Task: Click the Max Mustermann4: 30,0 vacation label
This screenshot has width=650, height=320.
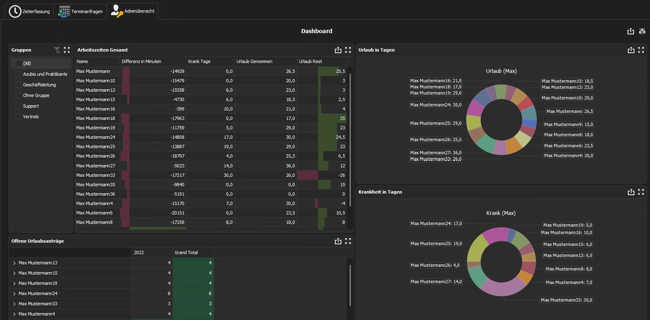Action: (568, 155)
